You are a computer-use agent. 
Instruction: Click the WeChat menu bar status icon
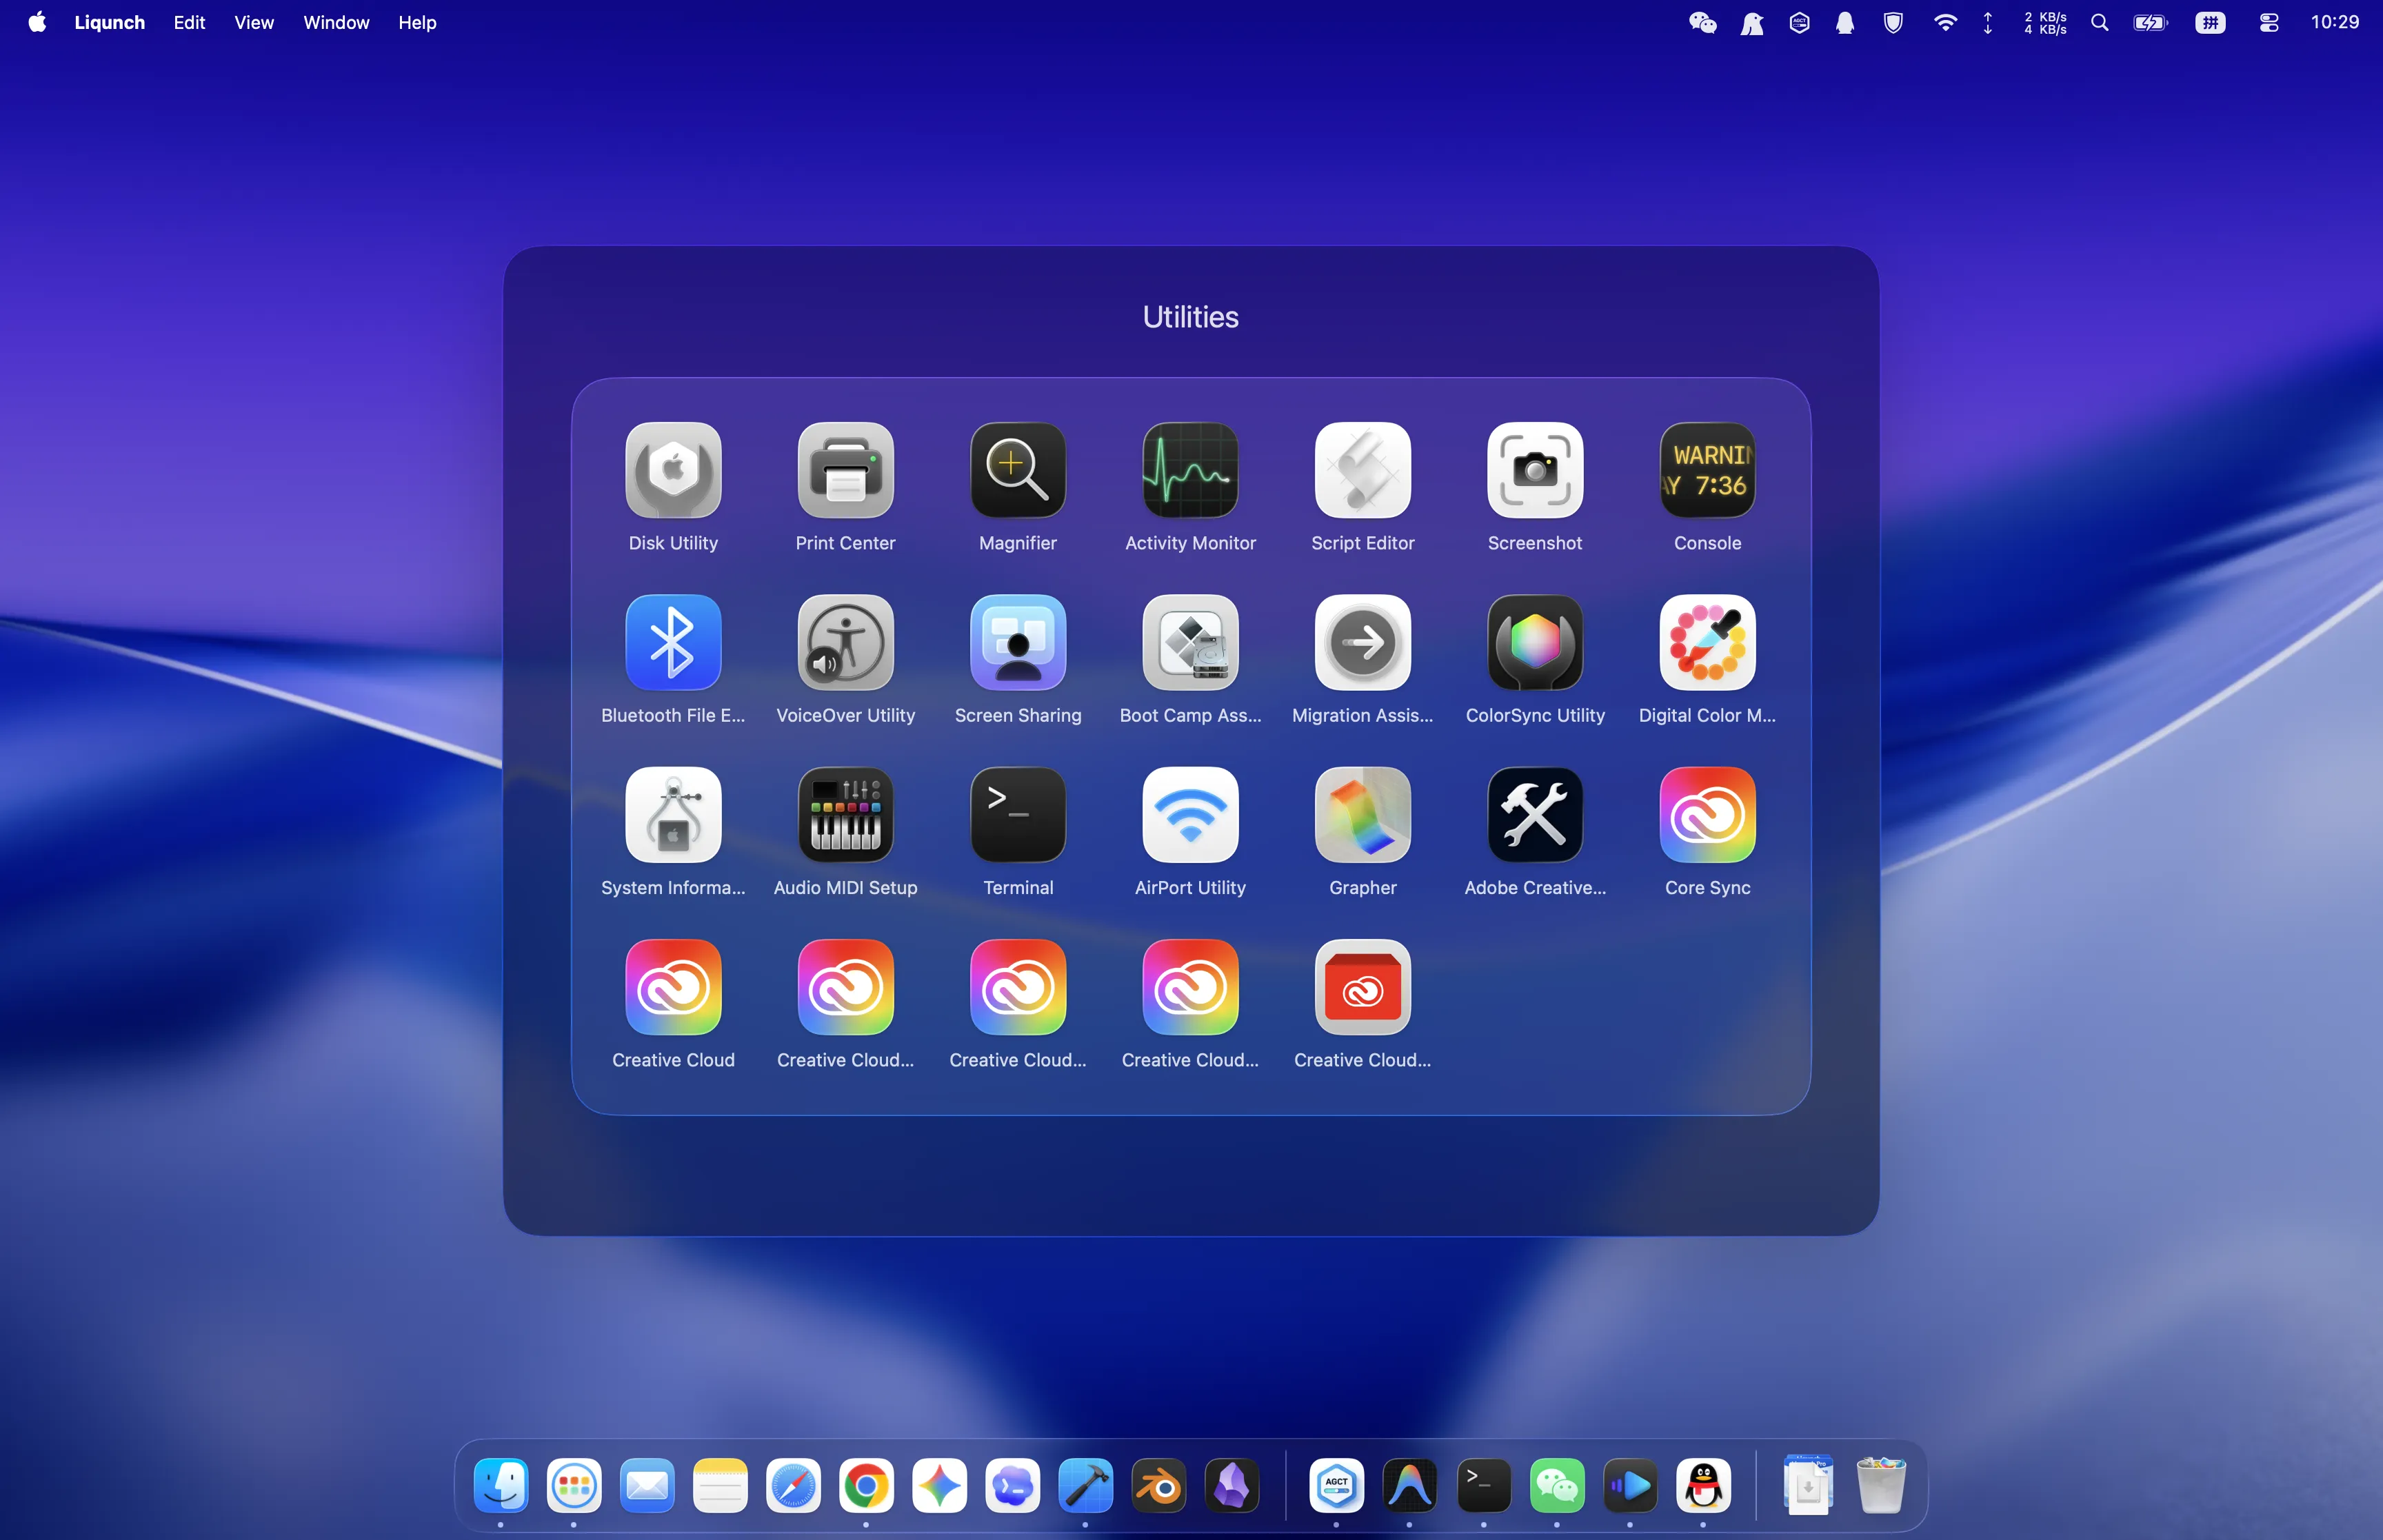pos(1702,22)
